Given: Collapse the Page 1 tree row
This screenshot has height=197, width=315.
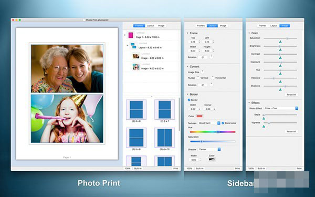Looking at the screenshot, I should pyautogui.click(x=125, y=35).
